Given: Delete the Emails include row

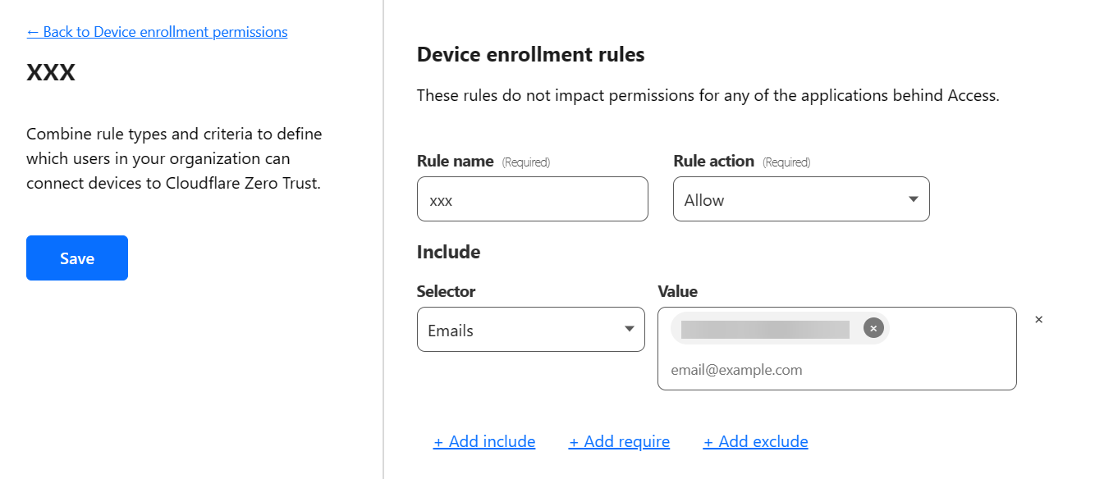Looking at the screenshot, I should point(1038,320).
